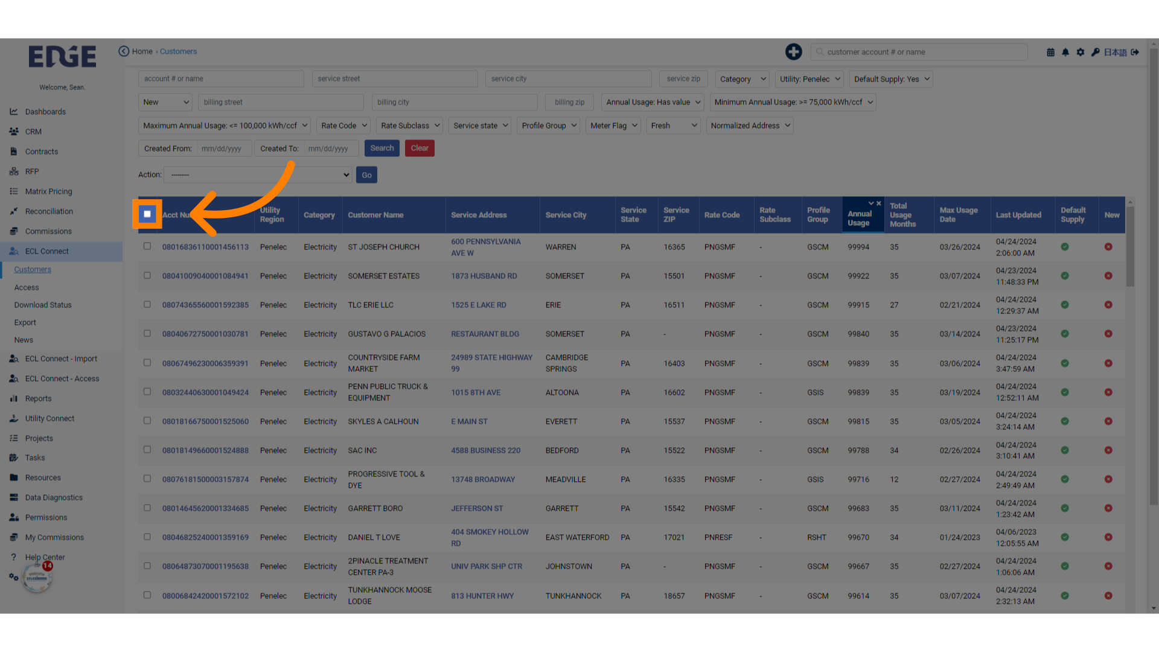The width and height of the screenshot is (1159, 652).
Task: Open the Category dropdown filter
Action: point(742,79)
